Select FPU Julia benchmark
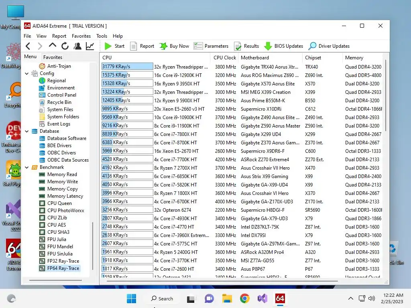Image resolution: width=411 pixels, height=308 pixels. coord(53,239)
